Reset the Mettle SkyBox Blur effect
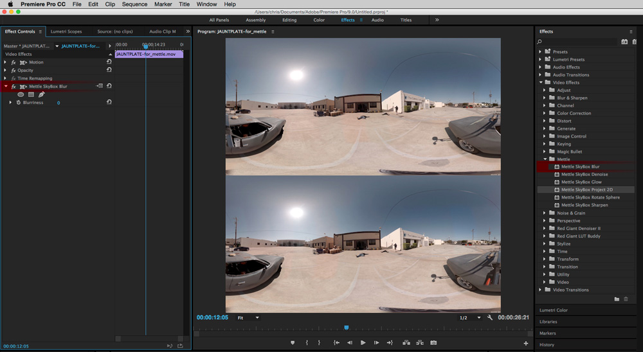Image resolution: width=643 pixels, height=352 pixels. point(109,86)
